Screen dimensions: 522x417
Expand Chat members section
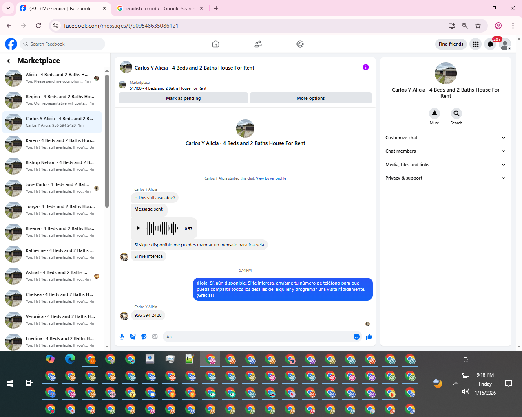tap(445, 151)
